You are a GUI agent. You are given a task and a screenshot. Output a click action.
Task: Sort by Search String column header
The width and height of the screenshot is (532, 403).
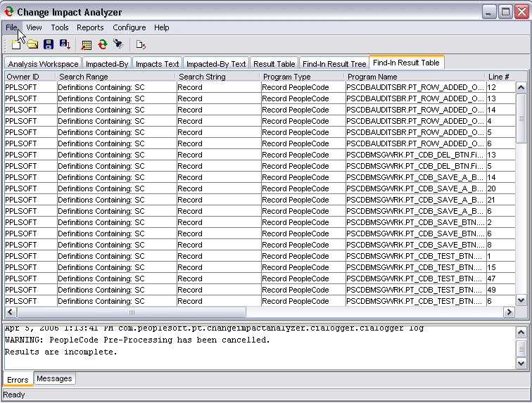(x=218, y=77)
